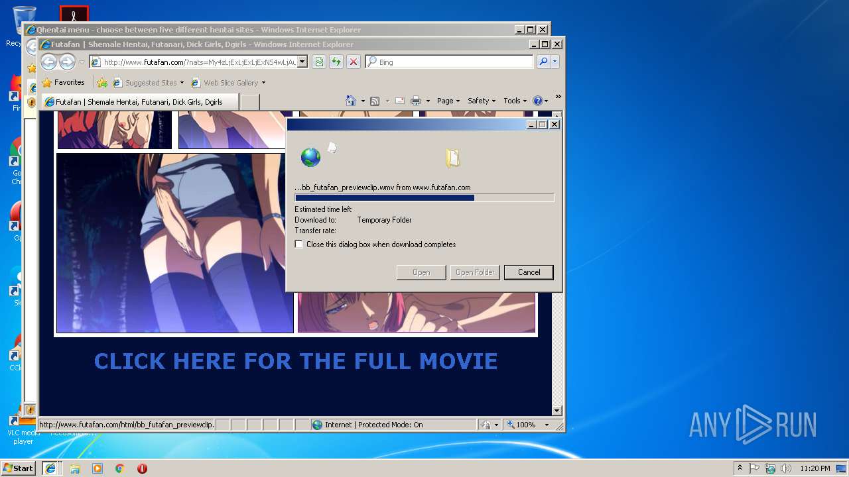Open the volume speaker tray icon
This screenshot has height=477, width=849.
(x=786, y=468)
